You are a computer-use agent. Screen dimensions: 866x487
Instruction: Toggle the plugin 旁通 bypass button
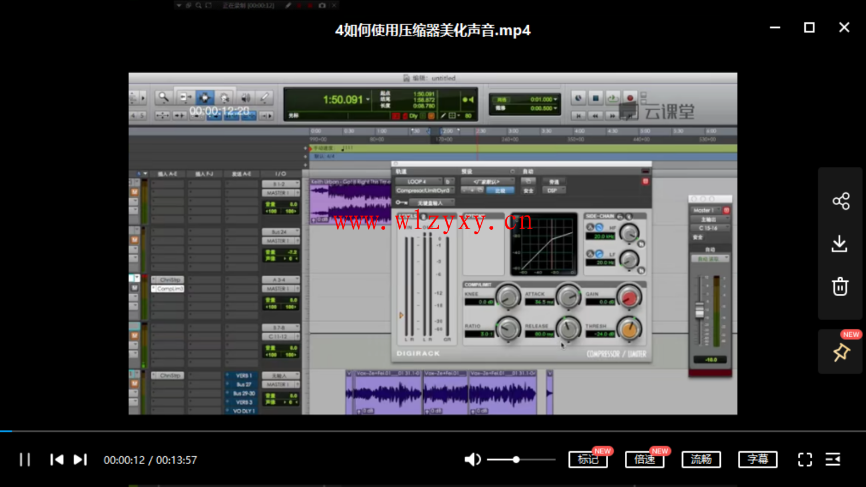point(553,182)
